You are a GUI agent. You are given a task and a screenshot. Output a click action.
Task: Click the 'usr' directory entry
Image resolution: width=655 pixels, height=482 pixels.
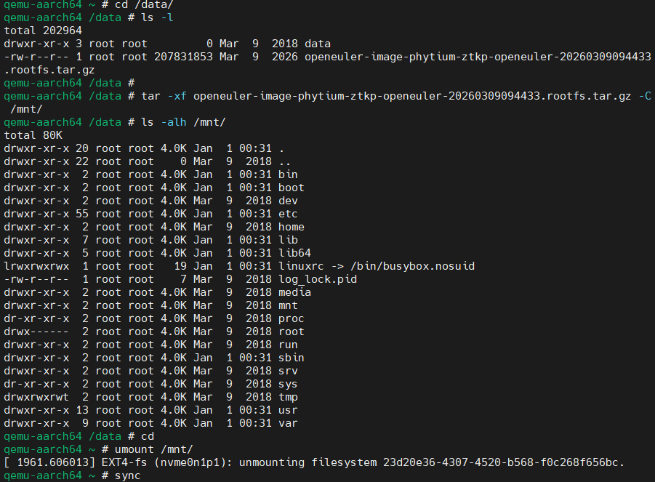coord(288,410)
